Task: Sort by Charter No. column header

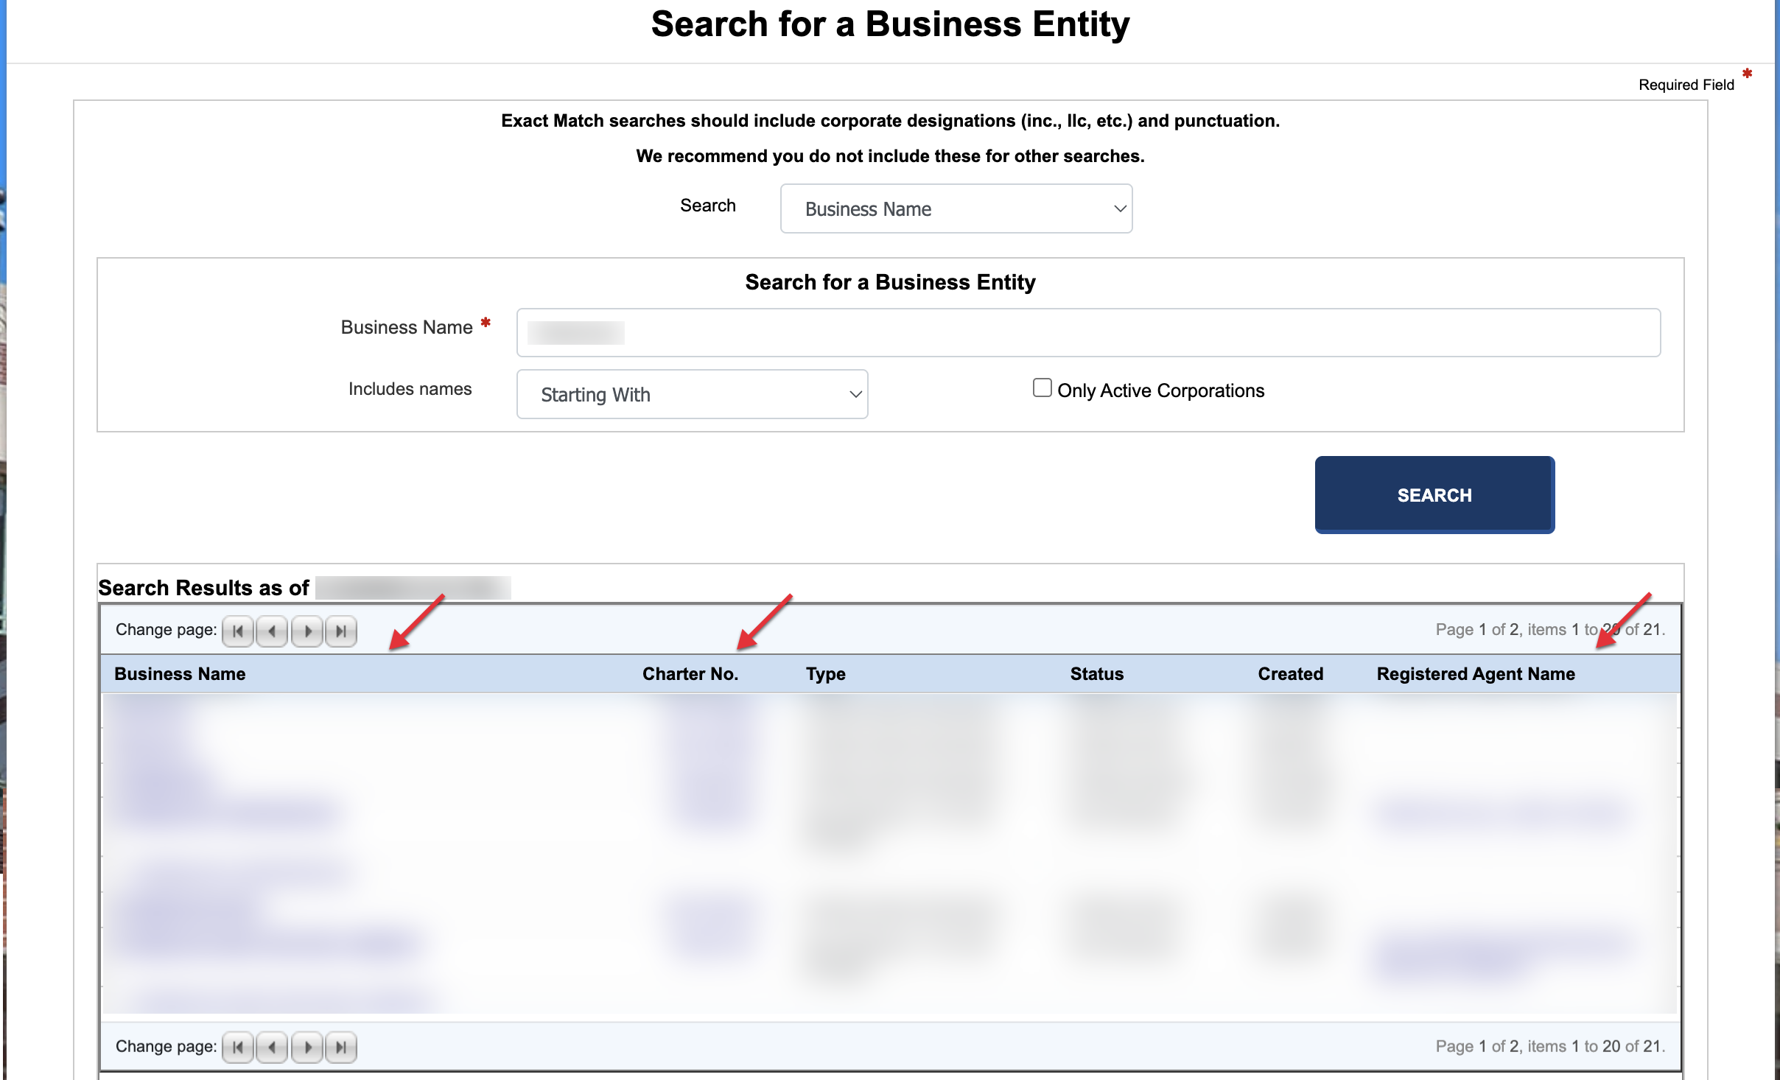Action: click(690, 674)
